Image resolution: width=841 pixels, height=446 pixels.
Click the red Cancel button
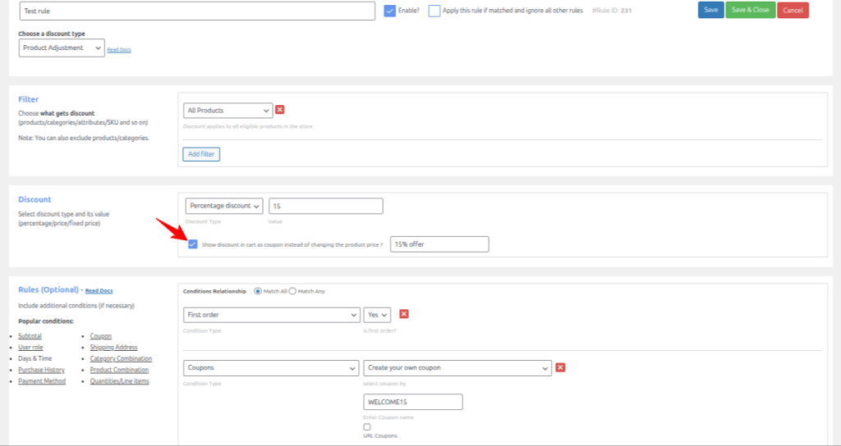[x=793, y=10]
